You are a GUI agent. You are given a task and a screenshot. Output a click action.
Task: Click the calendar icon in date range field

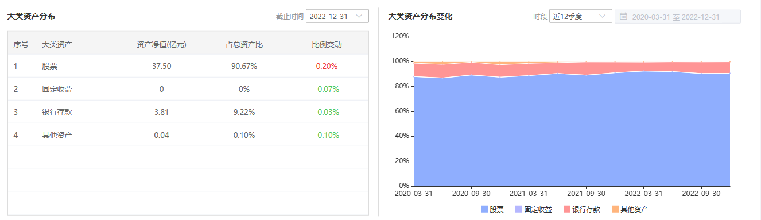[623, 17]
